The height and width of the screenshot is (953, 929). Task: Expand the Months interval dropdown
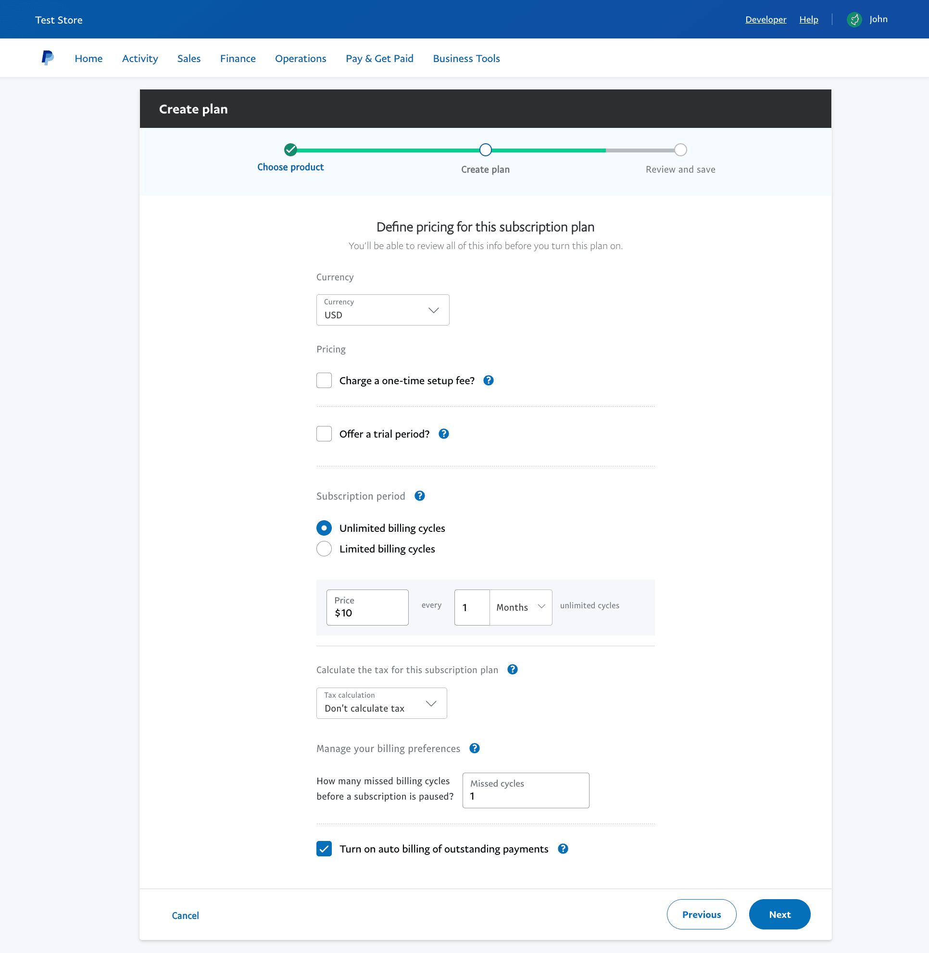coord(521,607)
